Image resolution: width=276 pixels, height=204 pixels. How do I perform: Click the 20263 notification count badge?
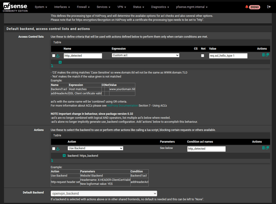pyautogui.click(x=254, y=7)
